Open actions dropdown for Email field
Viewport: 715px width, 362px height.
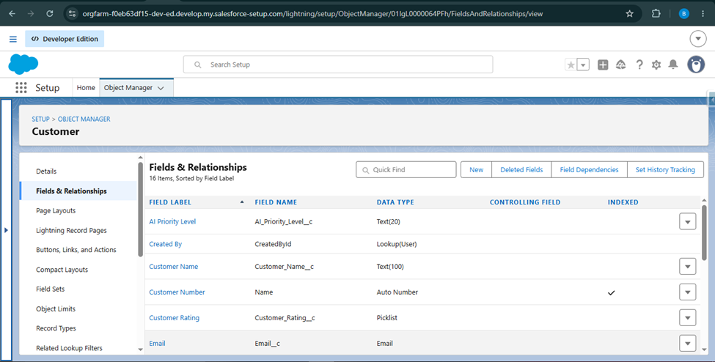tap(688, 343)
